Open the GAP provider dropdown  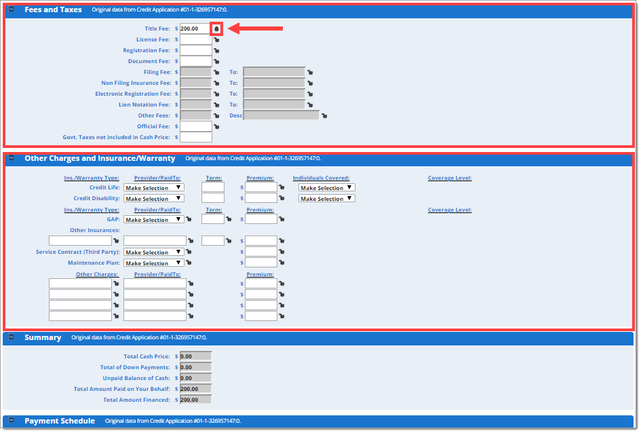[x=153, y=220]
